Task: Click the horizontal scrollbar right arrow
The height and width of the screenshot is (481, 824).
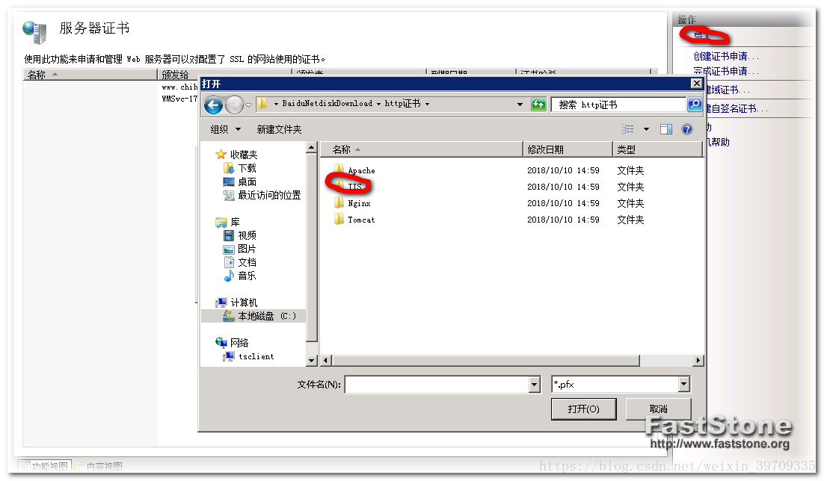Action: (x=698, y=360)
